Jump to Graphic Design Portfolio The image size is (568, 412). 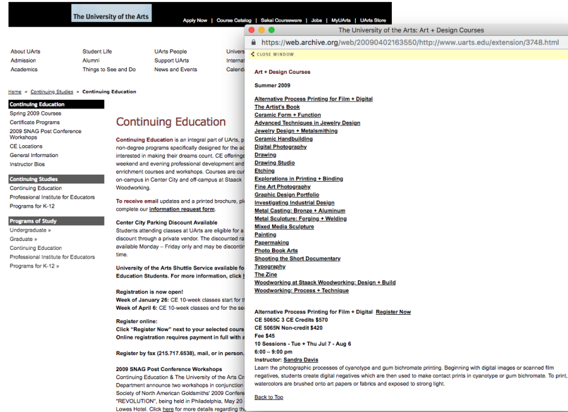pos(287,194)
